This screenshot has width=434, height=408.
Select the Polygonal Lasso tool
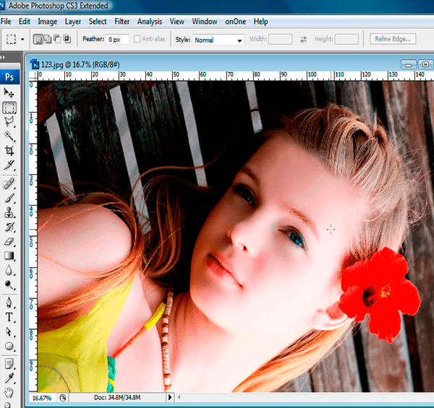[x=9, y=122]
